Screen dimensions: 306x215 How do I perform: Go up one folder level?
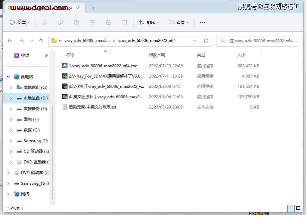[x=41, y=41]
